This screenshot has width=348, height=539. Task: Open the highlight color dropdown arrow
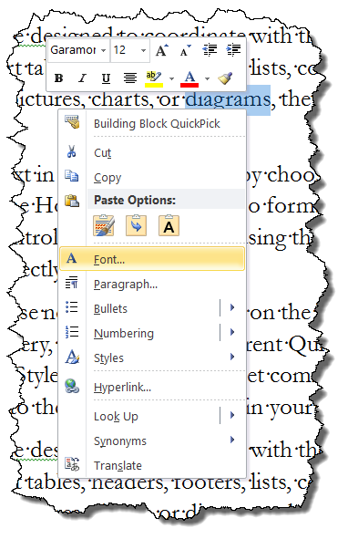[171, 78]
